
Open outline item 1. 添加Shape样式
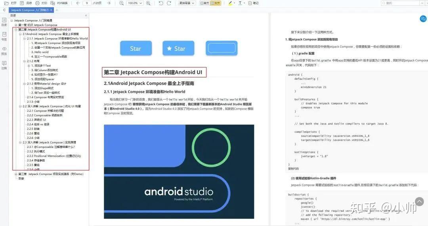pos(42,88)
